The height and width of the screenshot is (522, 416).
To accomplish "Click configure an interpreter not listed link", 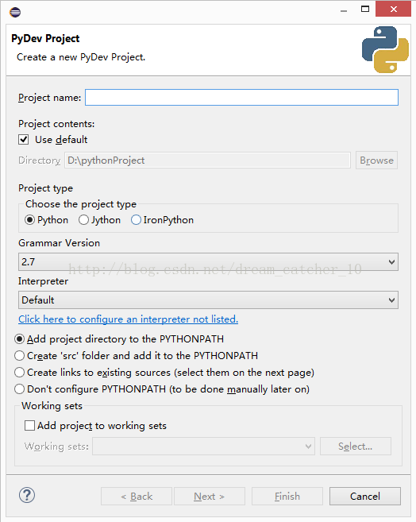I will point(128,319).
